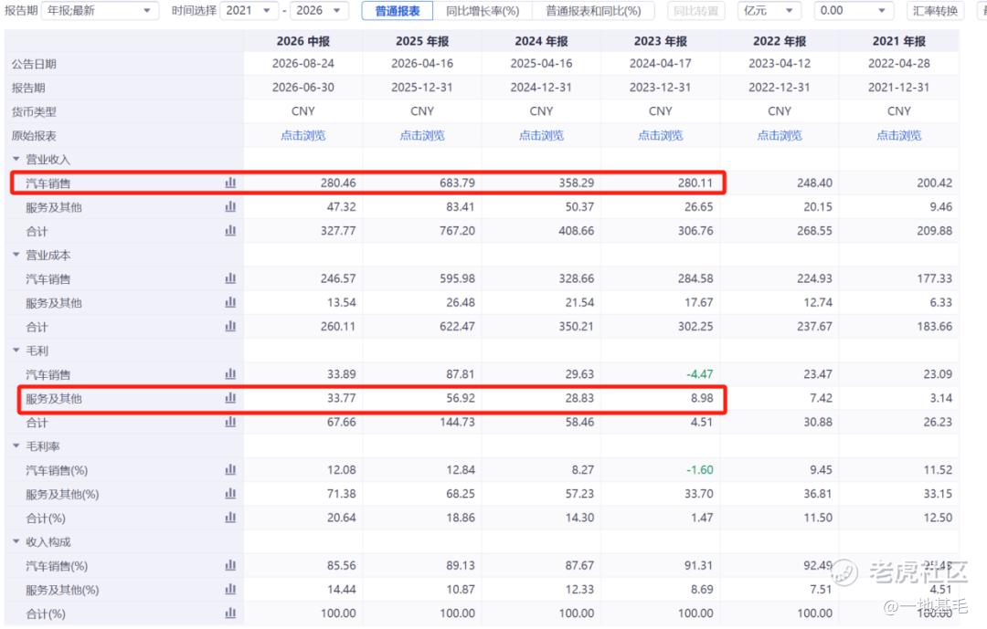Show chart for 毛利率 合计(%) row
The image size is (987, 629).
pos(230,517)
